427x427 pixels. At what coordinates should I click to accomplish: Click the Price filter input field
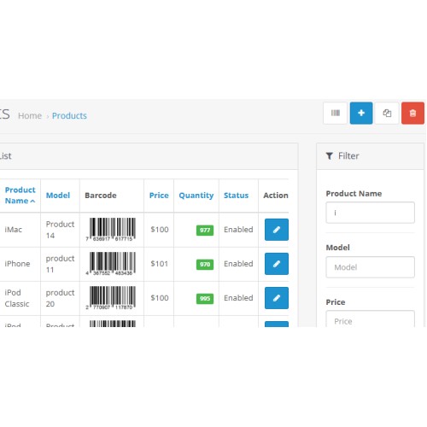click(x=370, y=319)
